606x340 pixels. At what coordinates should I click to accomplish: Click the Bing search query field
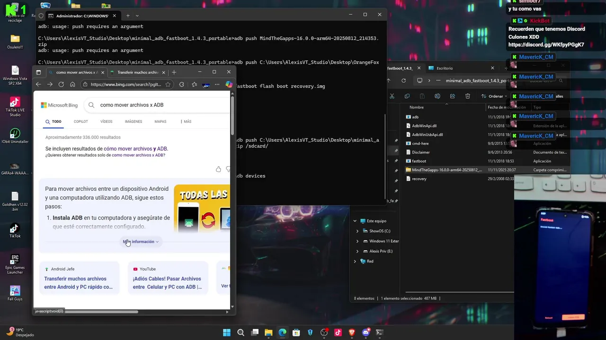point(161,105)
